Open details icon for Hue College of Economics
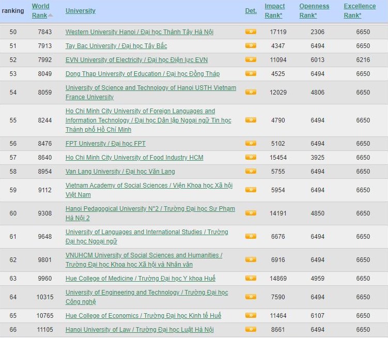The image size is (388, 338). click(x=251, y=315)
